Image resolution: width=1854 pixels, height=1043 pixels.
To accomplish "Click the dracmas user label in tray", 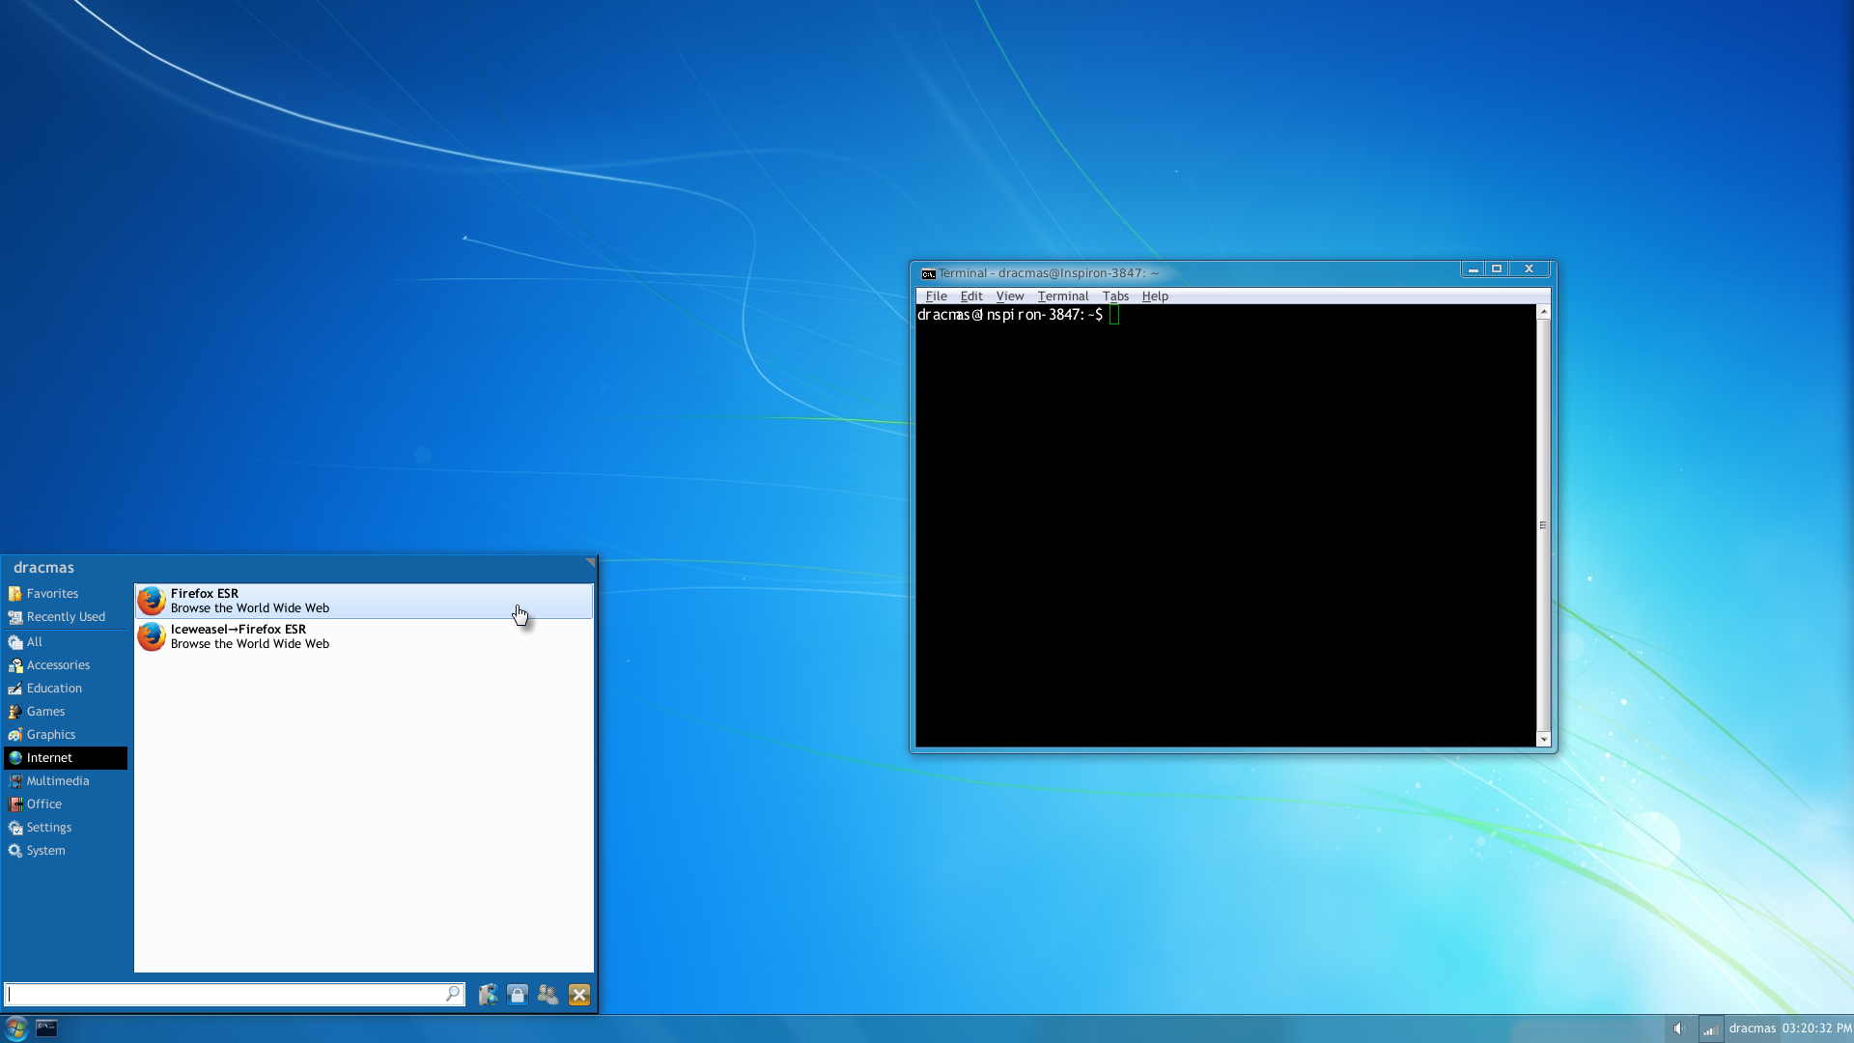I will (1752, 1029).
